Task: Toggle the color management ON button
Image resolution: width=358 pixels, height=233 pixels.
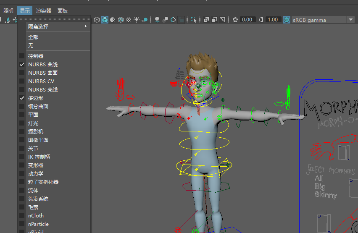Action: (287, 20)
